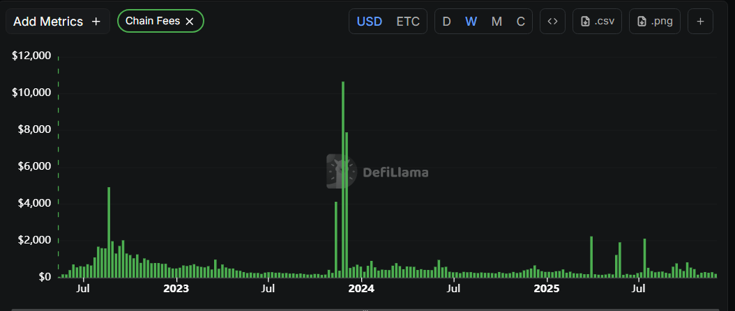This screenshot has width=735, height=311.
Task: Click the plus button right of .png
Action: 700,22
